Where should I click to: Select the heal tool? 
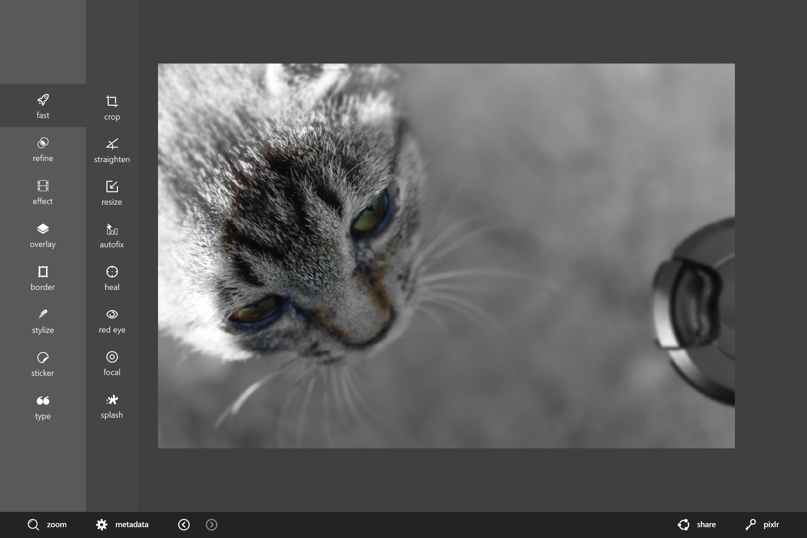coord(112,278)
